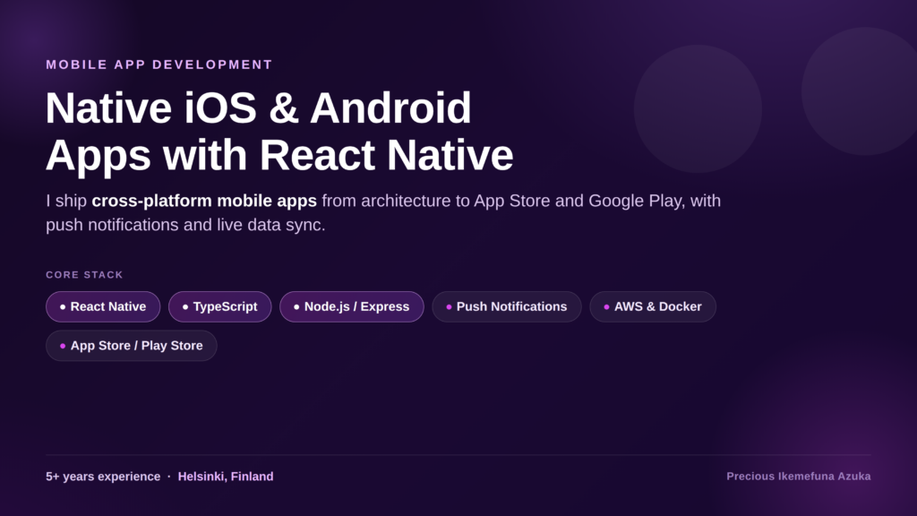Select the Push Notifications pill
This screenshot has width=917, height=516.
click(x=507, y=306)
